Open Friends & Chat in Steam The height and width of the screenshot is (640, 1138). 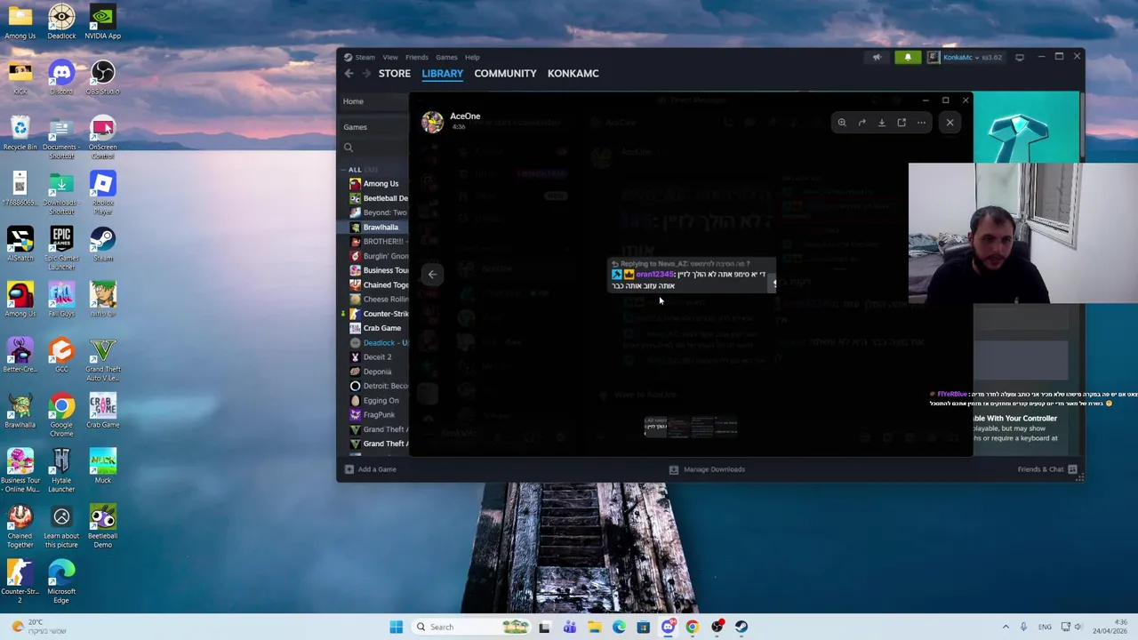(1047, 469)
